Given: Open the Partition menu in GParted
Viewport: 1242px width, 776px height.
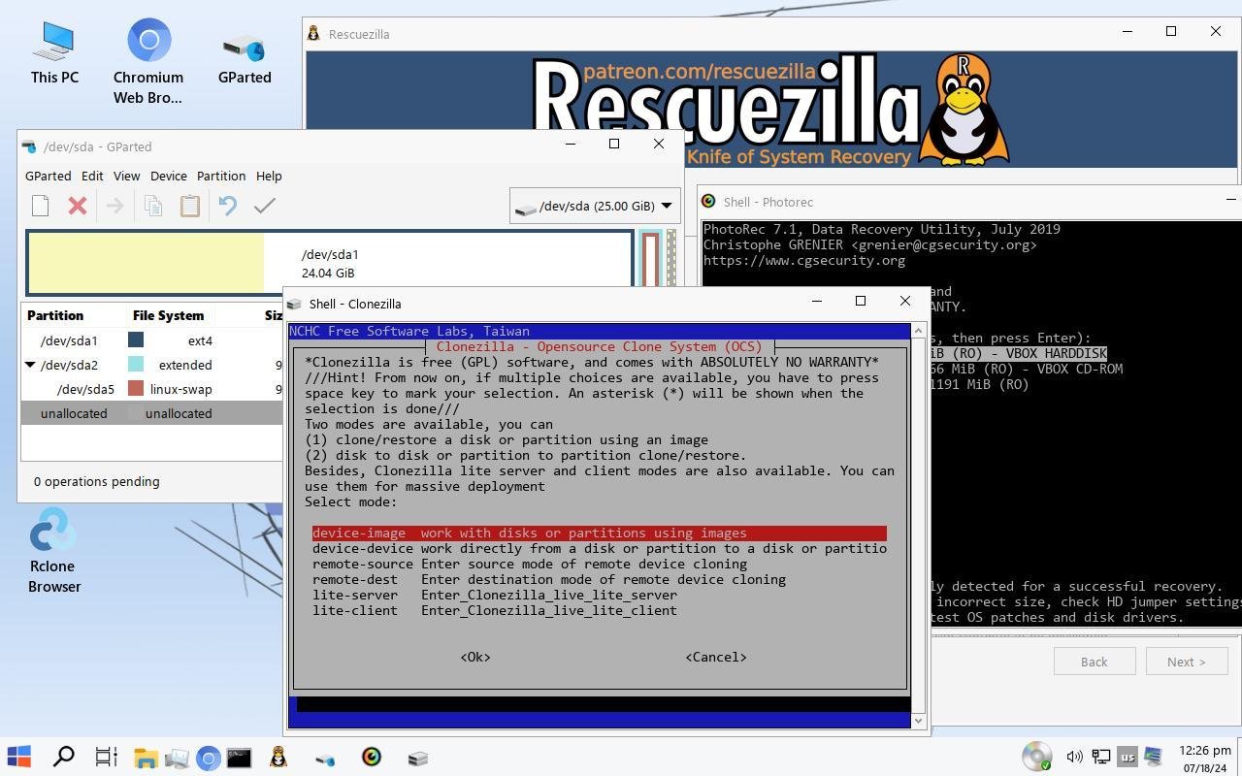Looking at the screenshot, I should click(x=220, y=176).
